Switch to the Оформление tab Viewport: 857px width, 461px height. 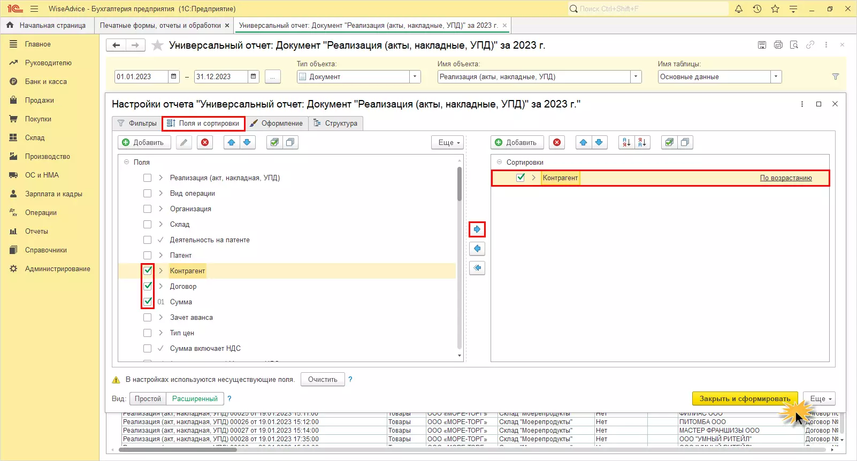pos(276,123)
